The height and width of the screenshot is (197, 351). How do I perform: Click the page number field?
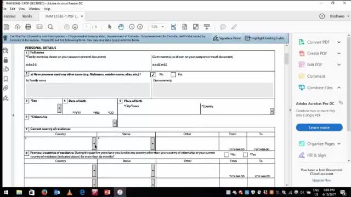pos(87,27)
